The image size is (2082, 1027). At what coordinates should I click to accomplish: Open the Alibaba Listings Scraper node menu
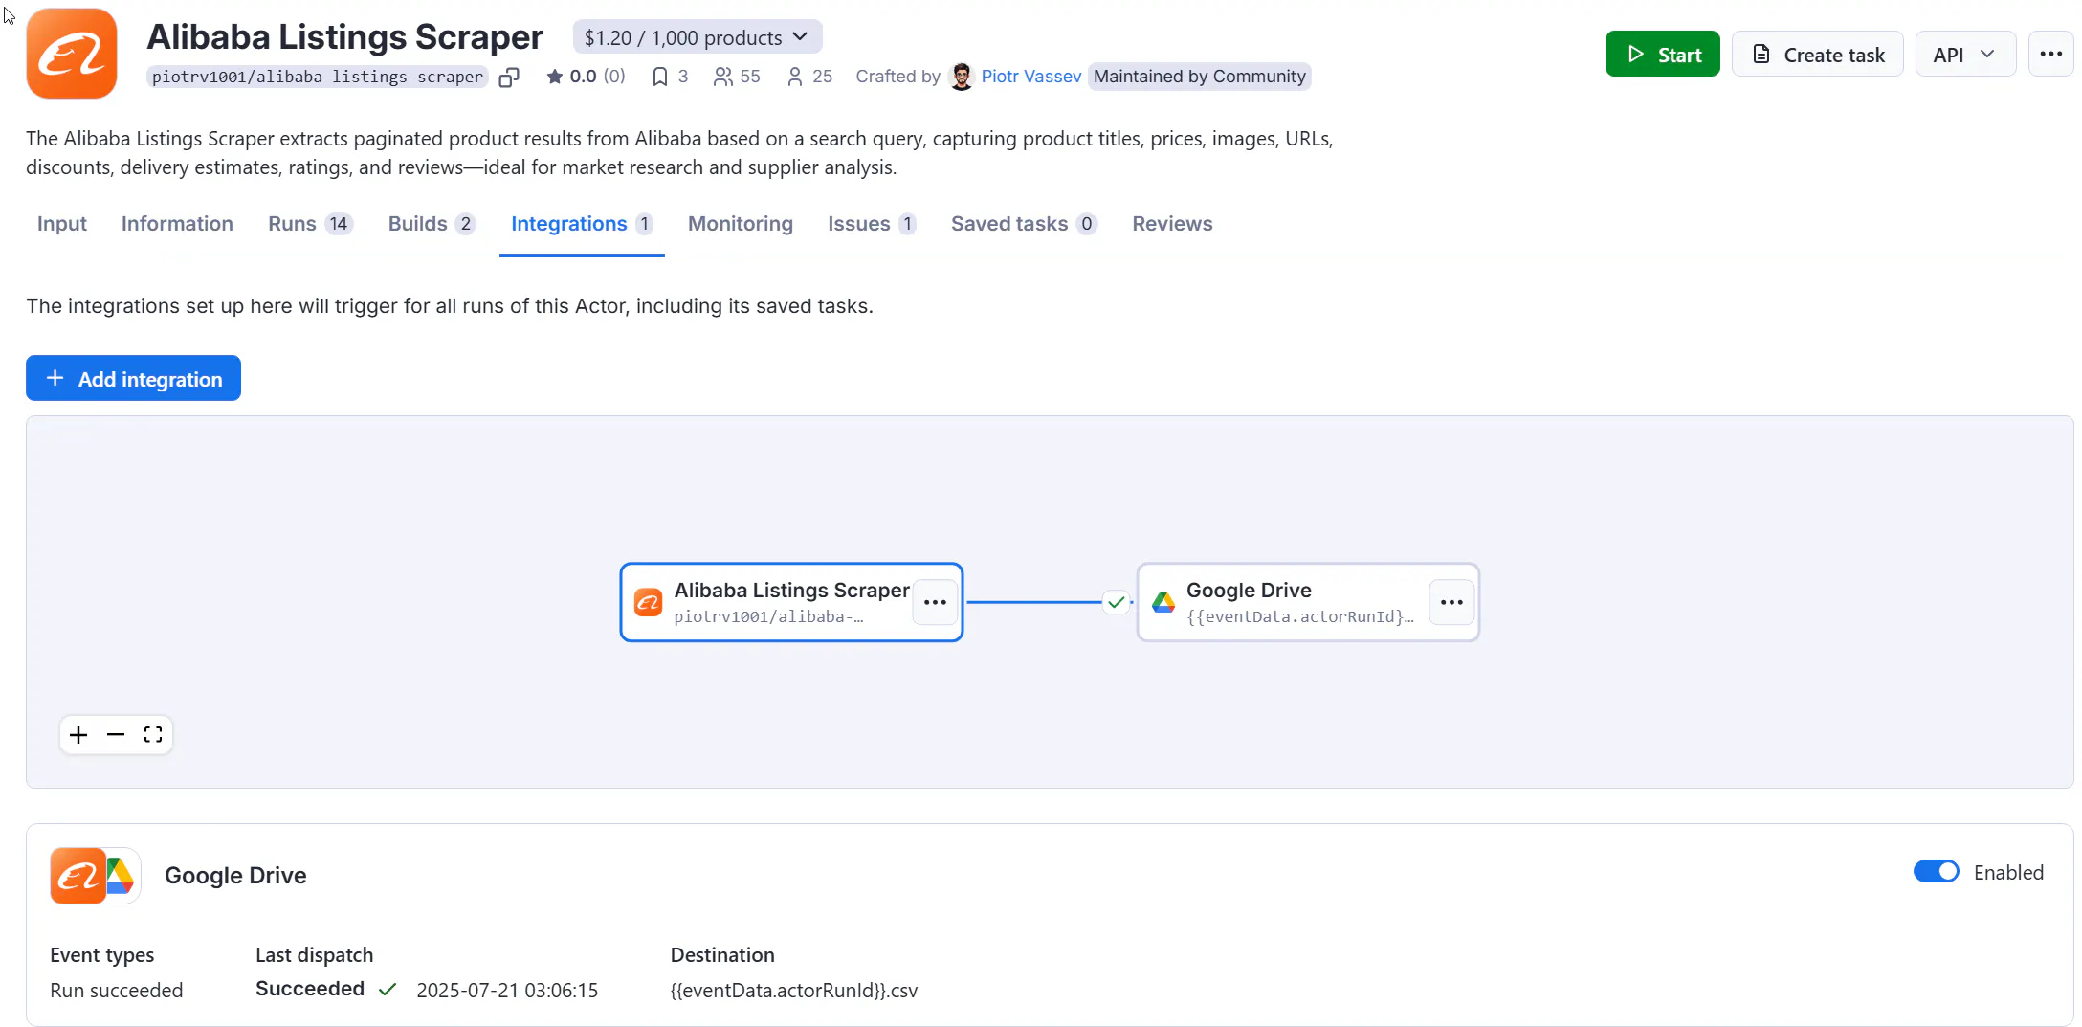[935, 602]
